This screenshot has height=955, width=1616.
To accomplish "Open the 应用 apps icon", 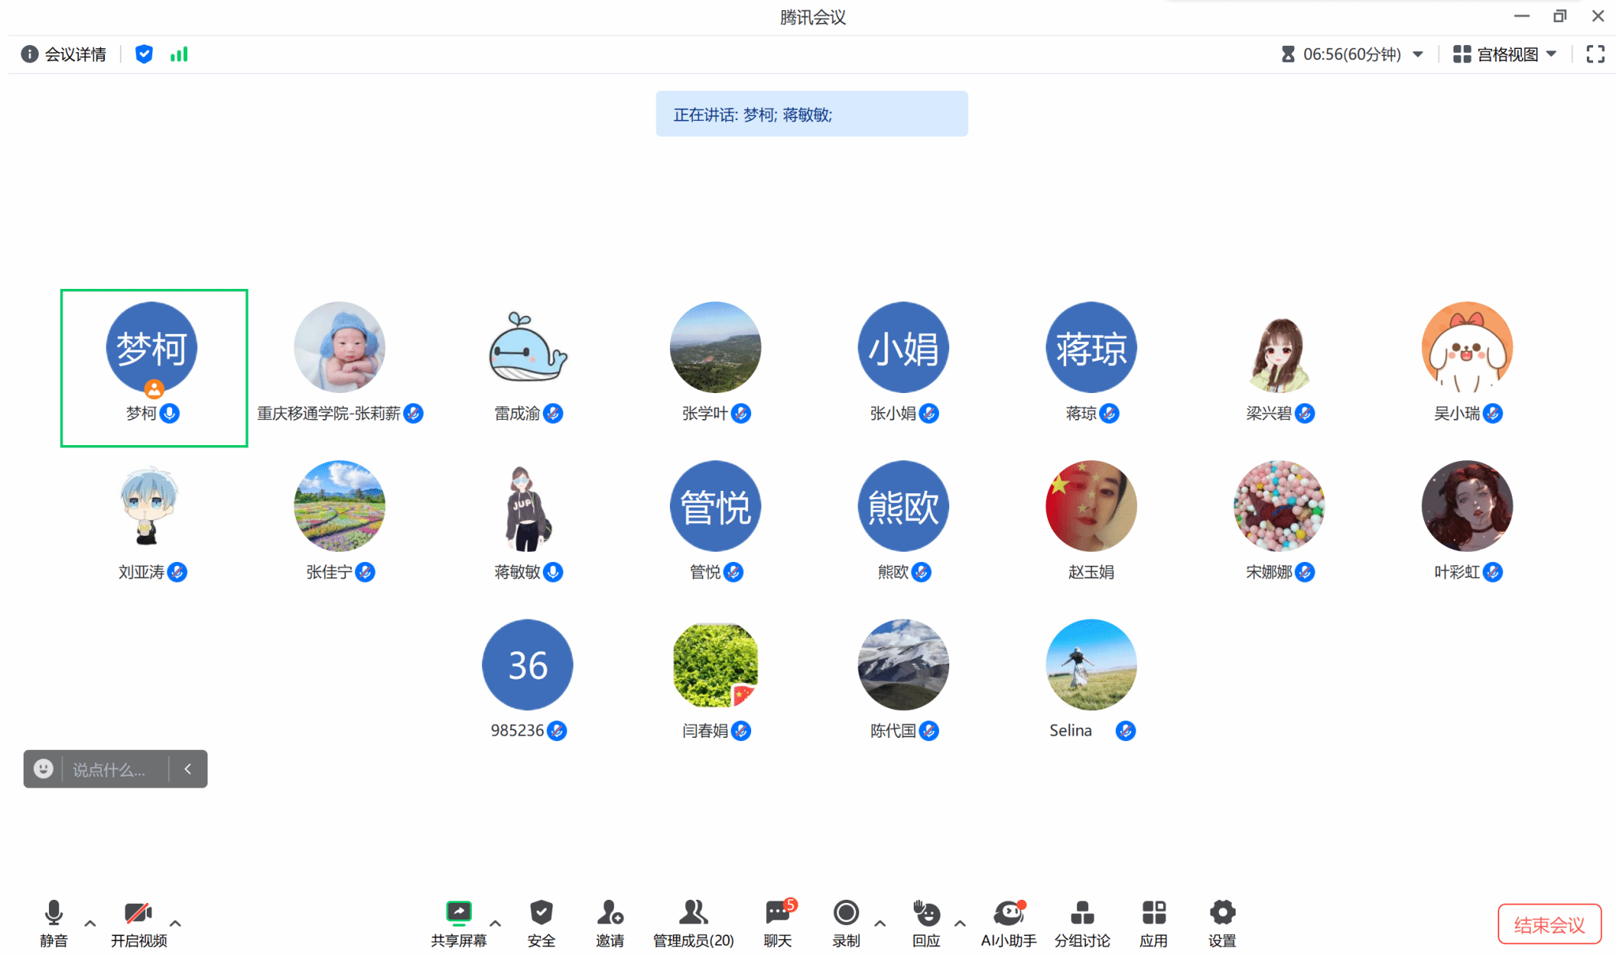I will [x=1154, y=923].
